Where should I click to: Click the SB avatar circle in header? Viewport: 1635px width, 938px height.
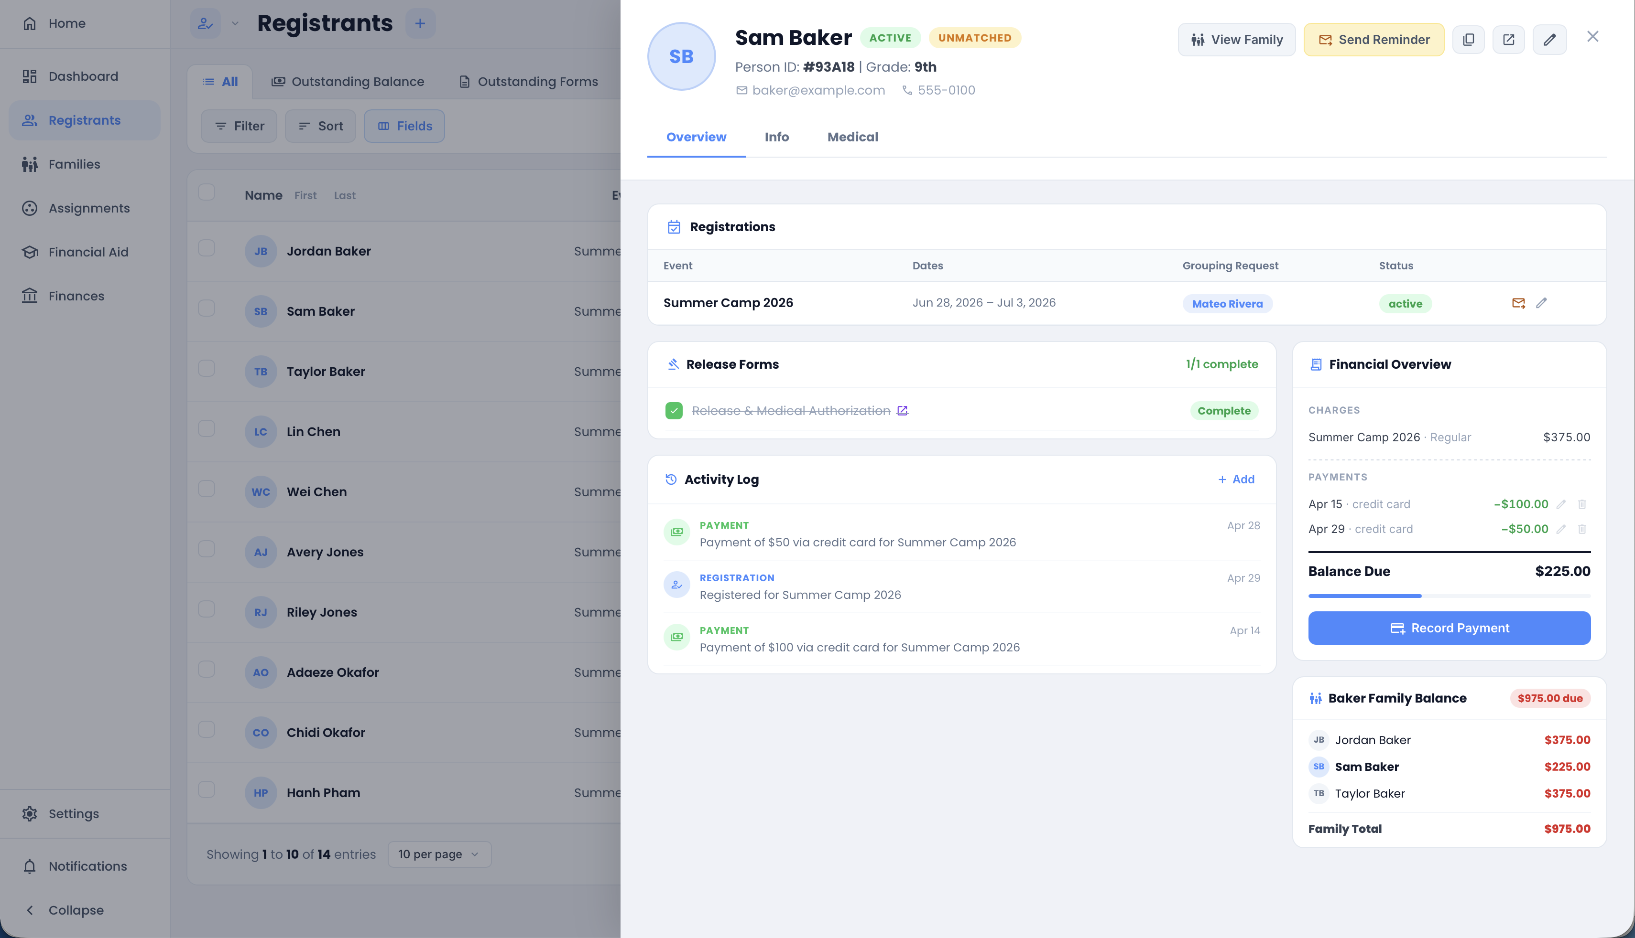tap(681, 57)
